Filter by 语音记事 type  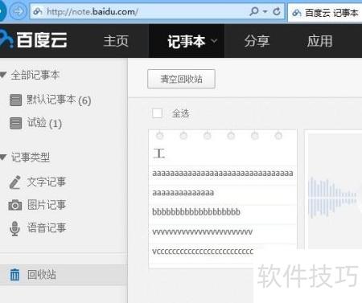46,227
